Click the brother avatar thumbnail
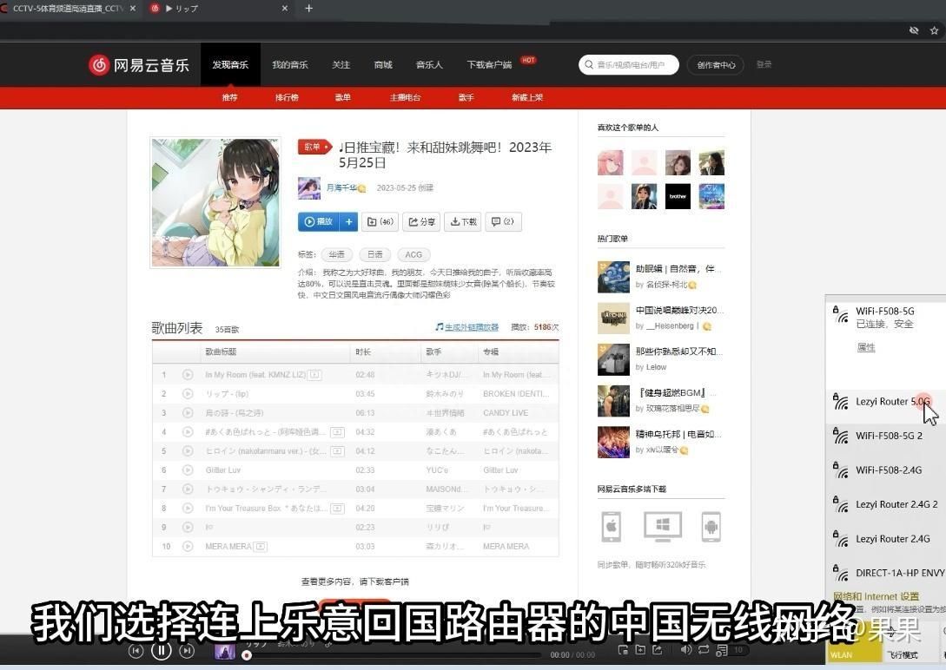 (x=678, y=196)
